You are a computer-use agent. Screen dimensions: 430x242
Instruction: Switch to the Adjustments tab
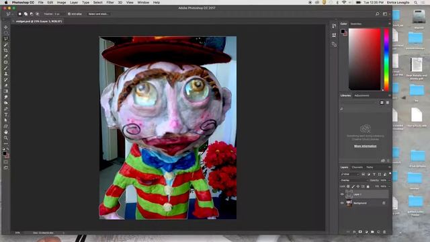pos(361,95)
